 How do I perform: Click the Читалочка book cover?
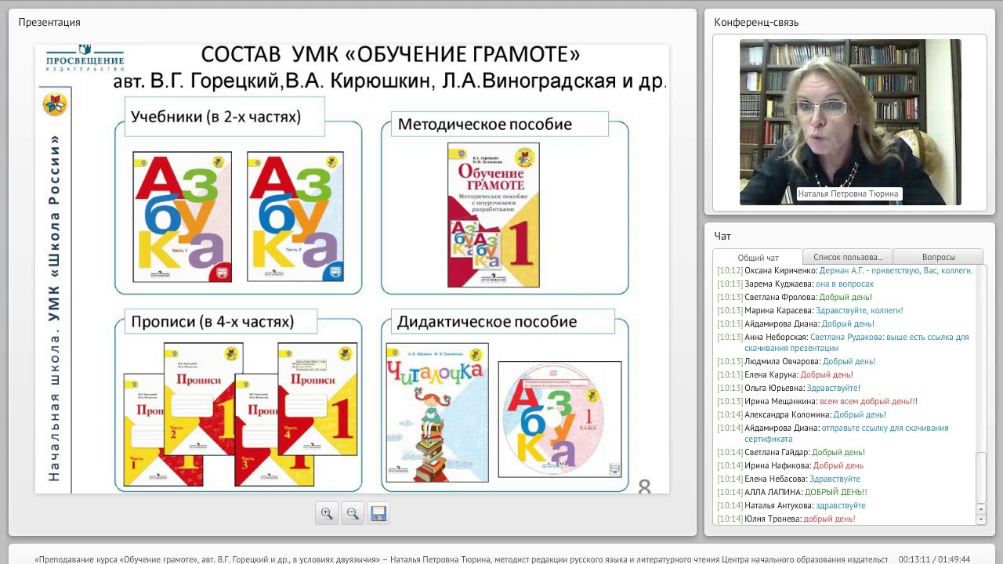coord(437,412)
